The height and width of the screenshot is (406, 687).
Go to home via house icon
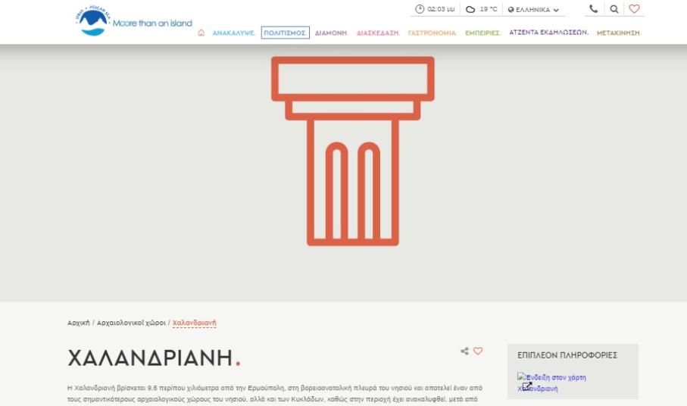(201, 33)
